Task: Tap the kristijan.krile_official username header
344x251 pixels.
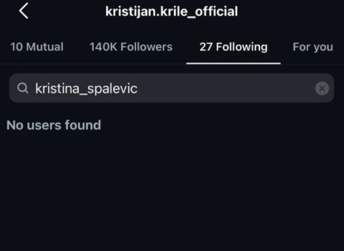Action: pyautogui.click(x=171, y=11)
